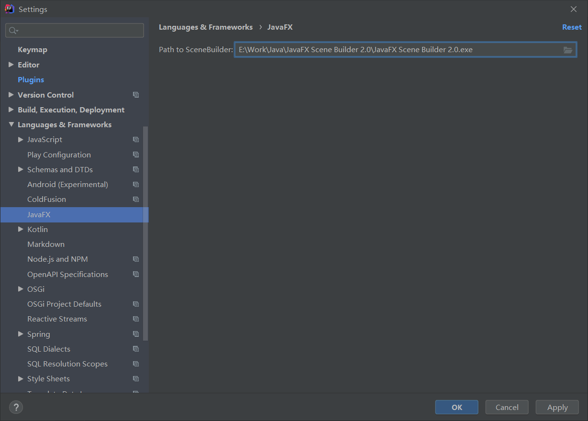
Task: Expand the Editor section
Action: (x=11, y=65)
